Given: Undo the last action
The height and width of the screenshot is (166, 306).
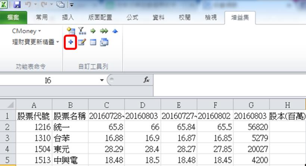Looking at the screenshot, I should [x=28, y=4].
